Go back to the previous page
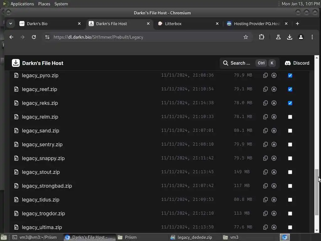Image resolution: width=321 pixels, height=241 pixels. pyautogui.click(x=11, y=37)
